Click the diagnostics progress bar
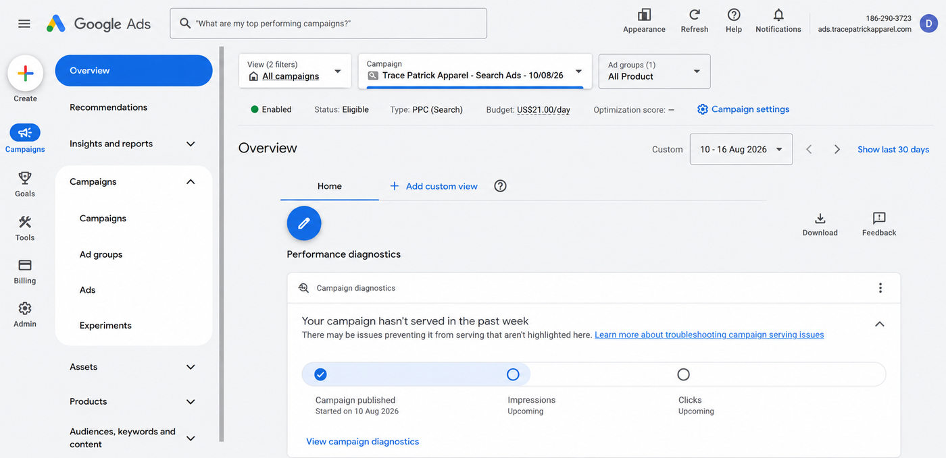 (594, 374)
